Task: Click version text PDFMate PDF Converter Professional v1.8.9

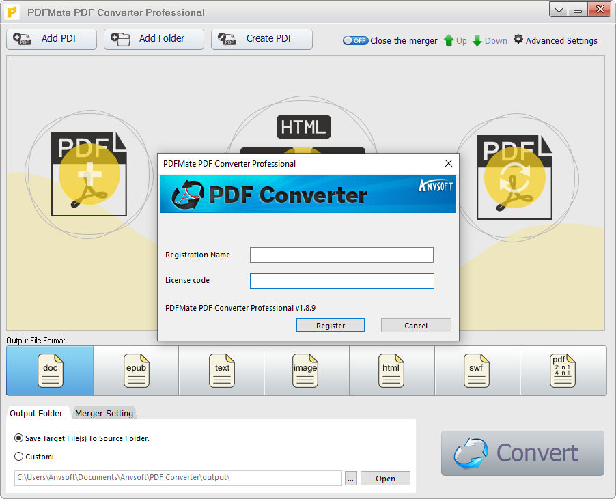Action: coord(240,308)
